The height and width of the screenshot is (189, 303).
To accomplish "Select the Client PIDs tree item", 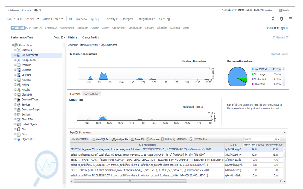I will pos(27,119).
